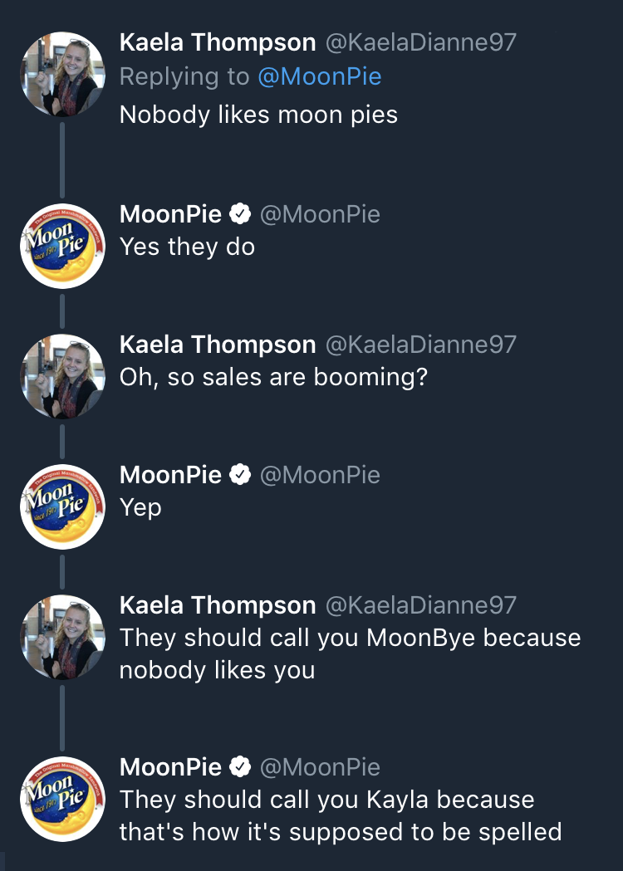Screen dimensions: 623x871
Task: Click MoonPie logo avatar beside the "Yep" reply
Action: coord(62,506)
